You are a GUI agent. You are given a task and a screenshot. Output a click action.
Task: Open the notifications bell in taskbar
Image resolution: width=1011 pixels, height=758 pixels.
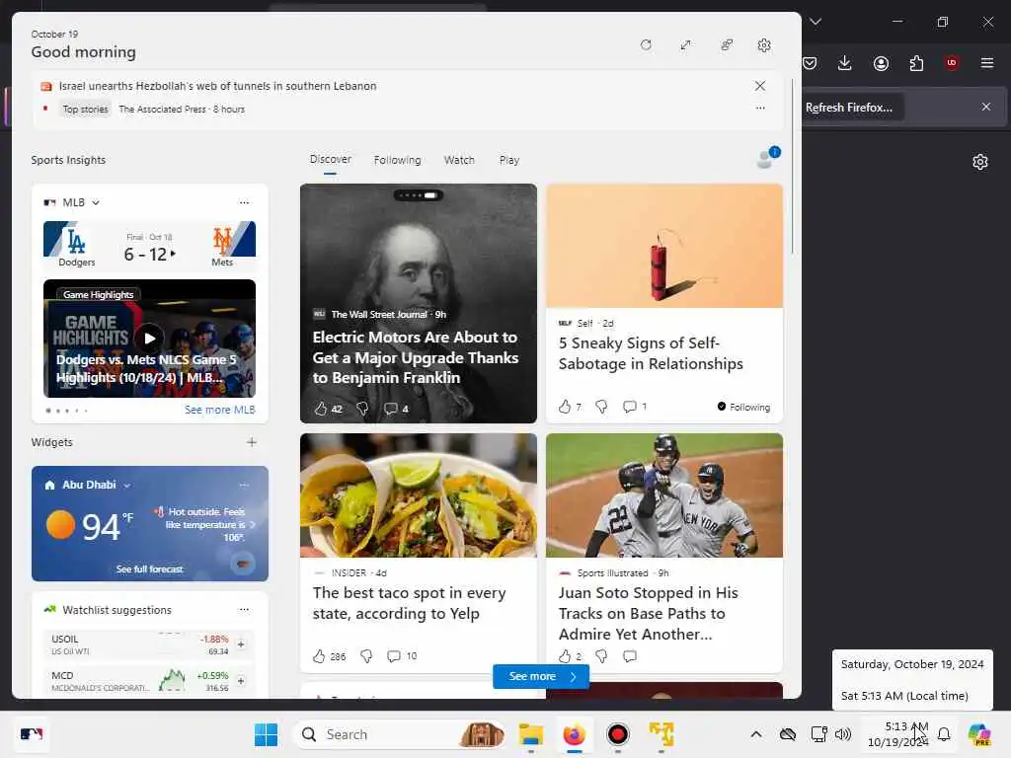tap(944, 734)
